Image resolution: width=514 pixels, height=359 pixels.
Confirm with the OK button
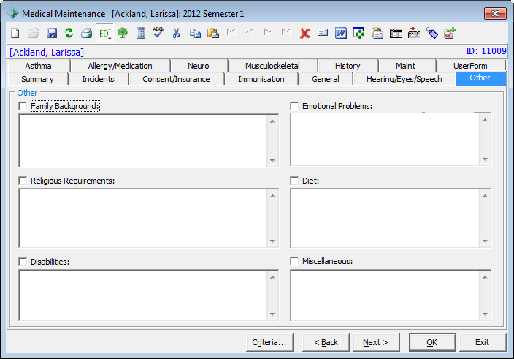432,342
